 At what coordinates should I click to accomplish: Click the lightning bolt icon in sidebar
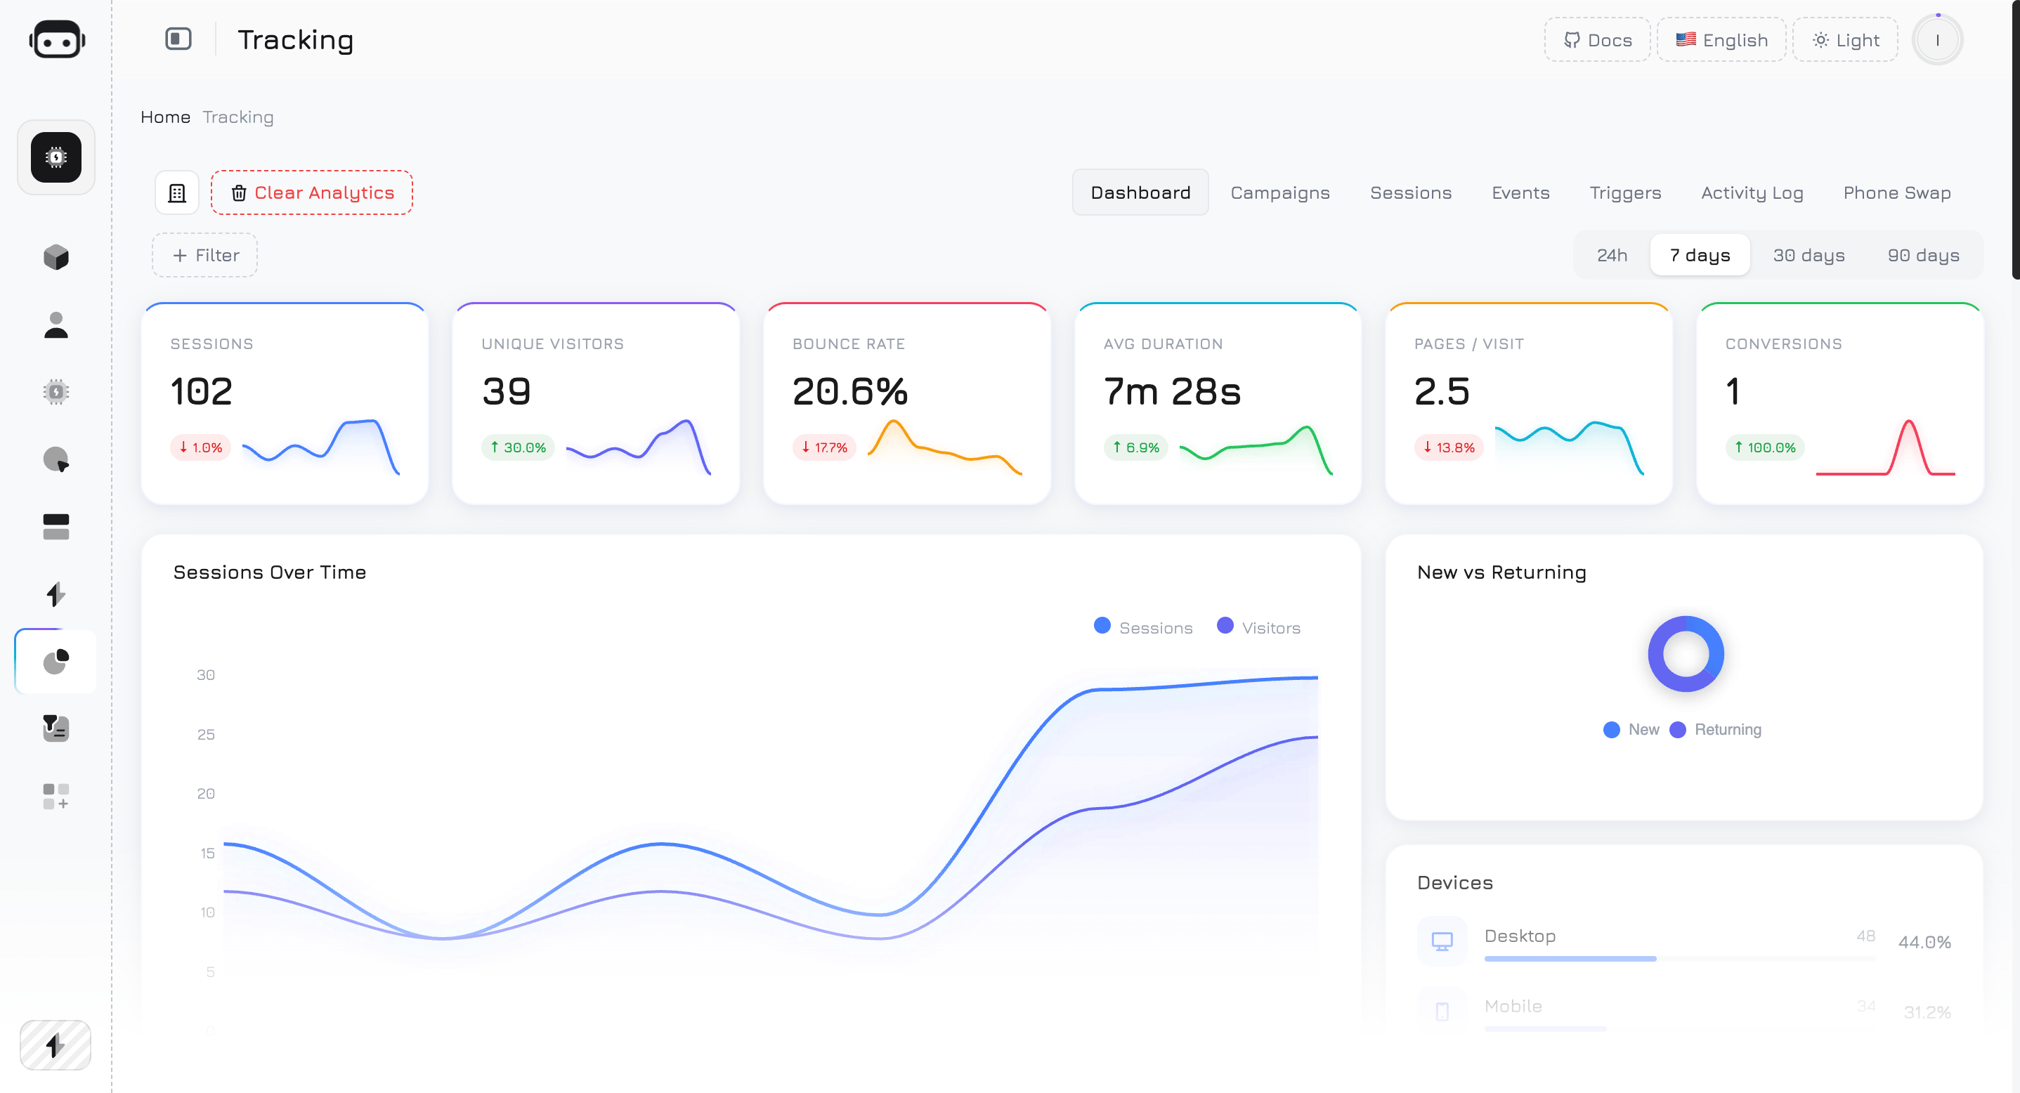tap(56, 594)
